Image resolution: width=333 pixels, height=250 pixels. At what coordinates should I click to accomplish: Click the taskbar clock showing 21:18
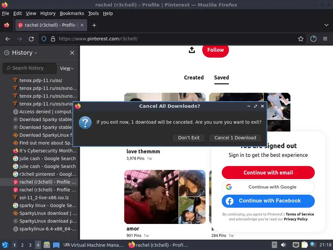coord(325,245)
